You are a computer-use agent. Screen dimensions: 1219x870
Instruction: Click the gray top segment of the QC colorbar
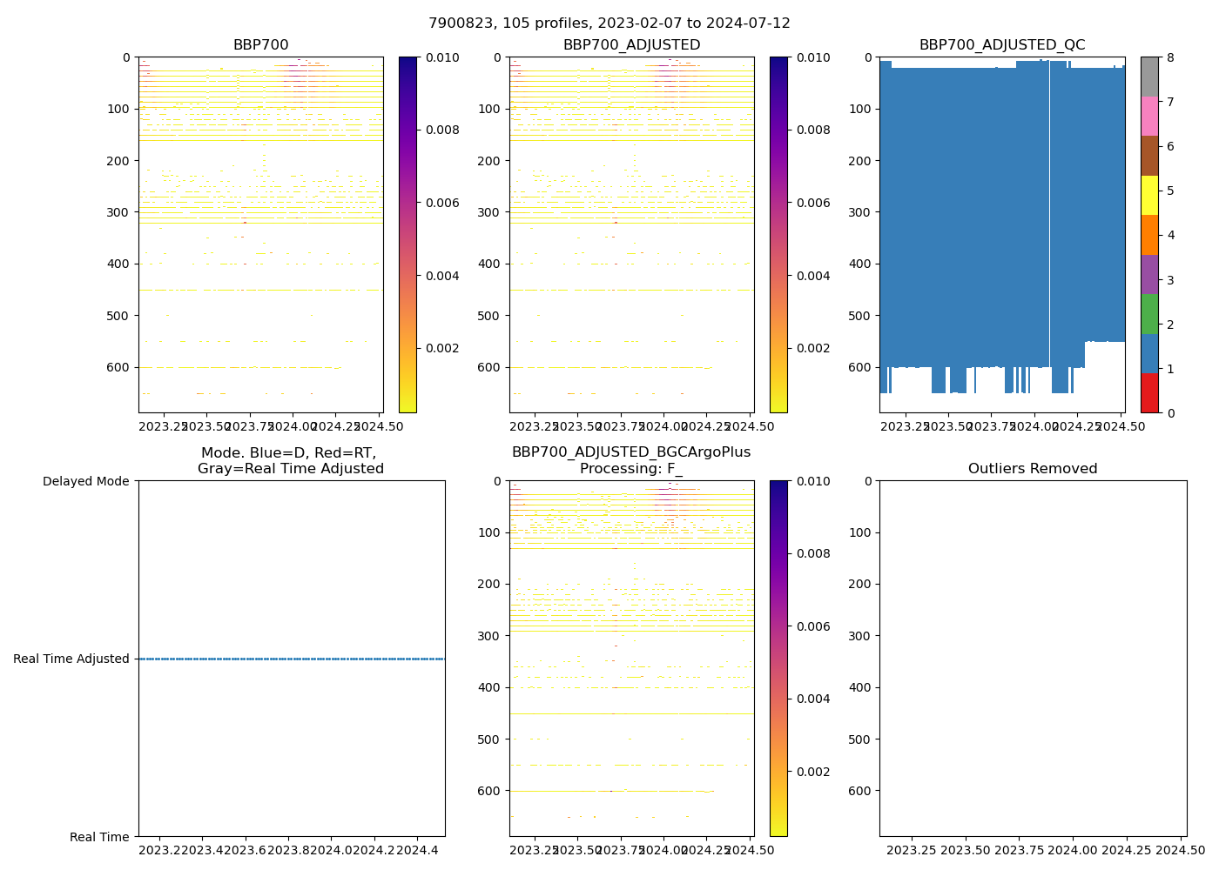tap(1149, 77)
